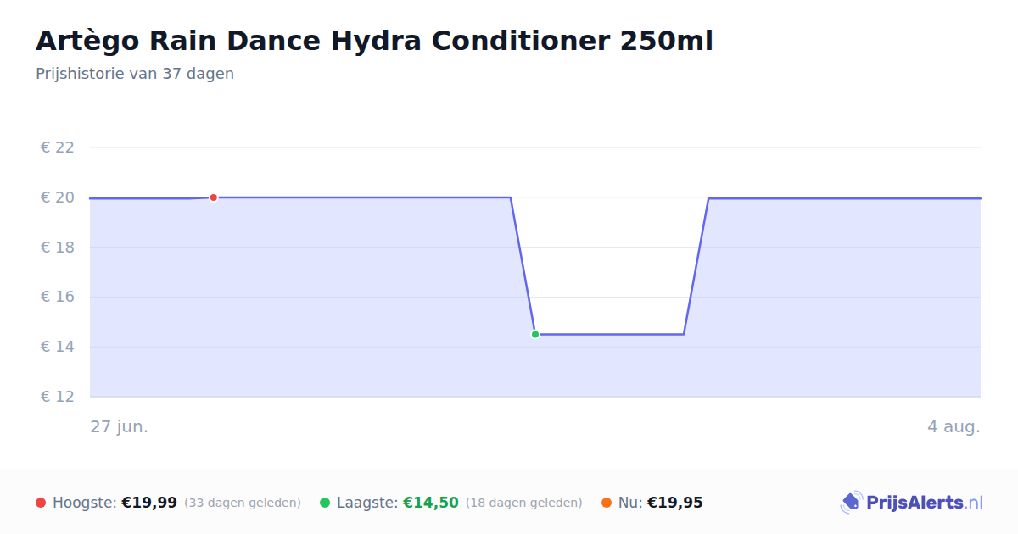1018x534 pixels.
Task: Select the lowest price €14,50 value
Action: click(x=431, y=503)
